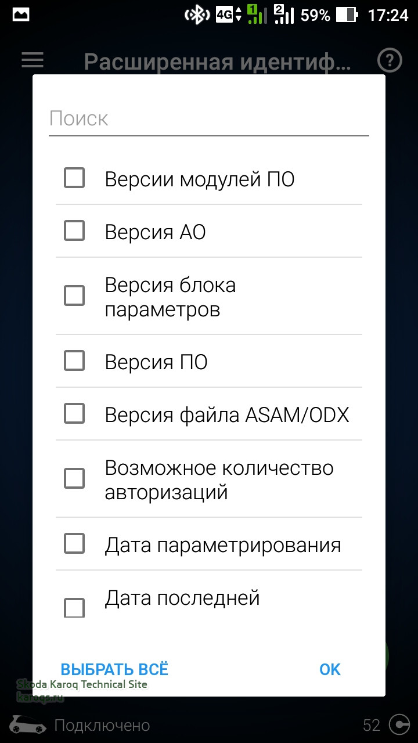Check the Версия файла ASAM/ODX option
Viewport: 418px width, 743px height.
click(x=74, y=414)
